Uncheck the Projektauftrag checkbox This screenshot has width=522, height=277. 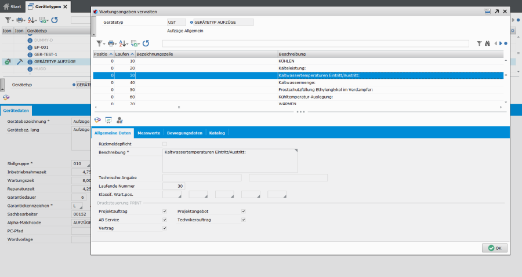click(x=165, y=212)
